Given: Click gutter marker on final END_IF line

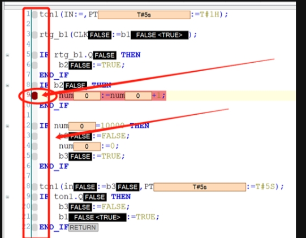Looking at the screenshot, I should (x=35, y=227).
